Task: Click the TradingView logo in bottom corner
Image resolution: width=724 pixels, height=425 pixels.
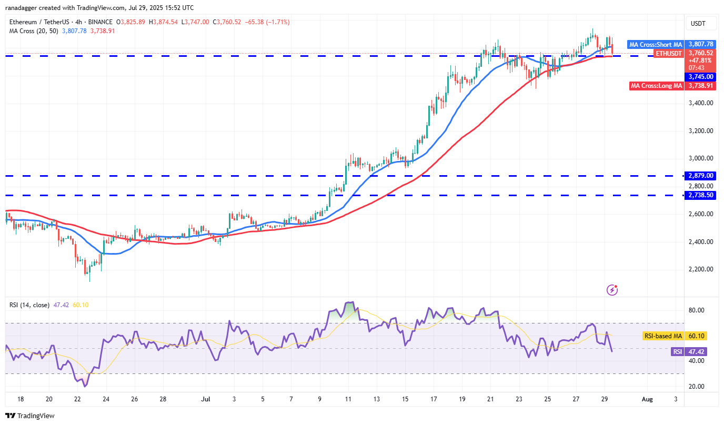Action: [x=31, y=416]
